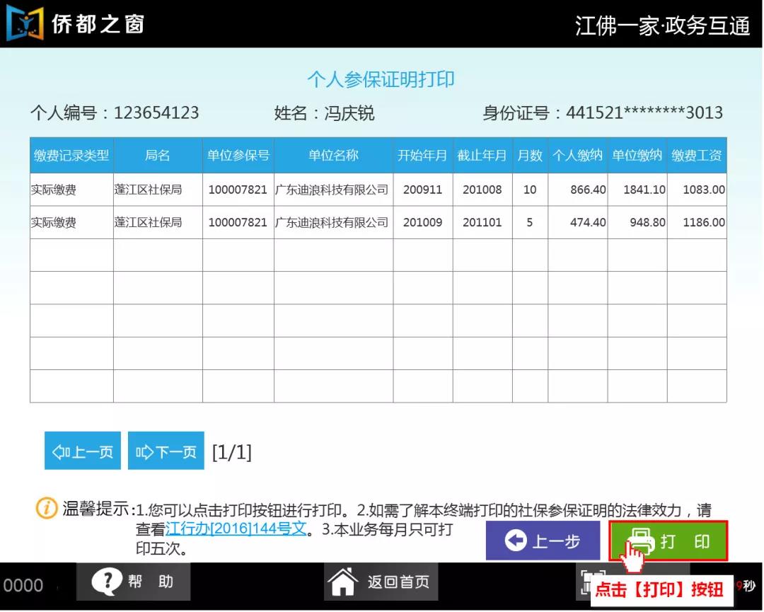Click the left arrow circle icon

coord(516,541)
